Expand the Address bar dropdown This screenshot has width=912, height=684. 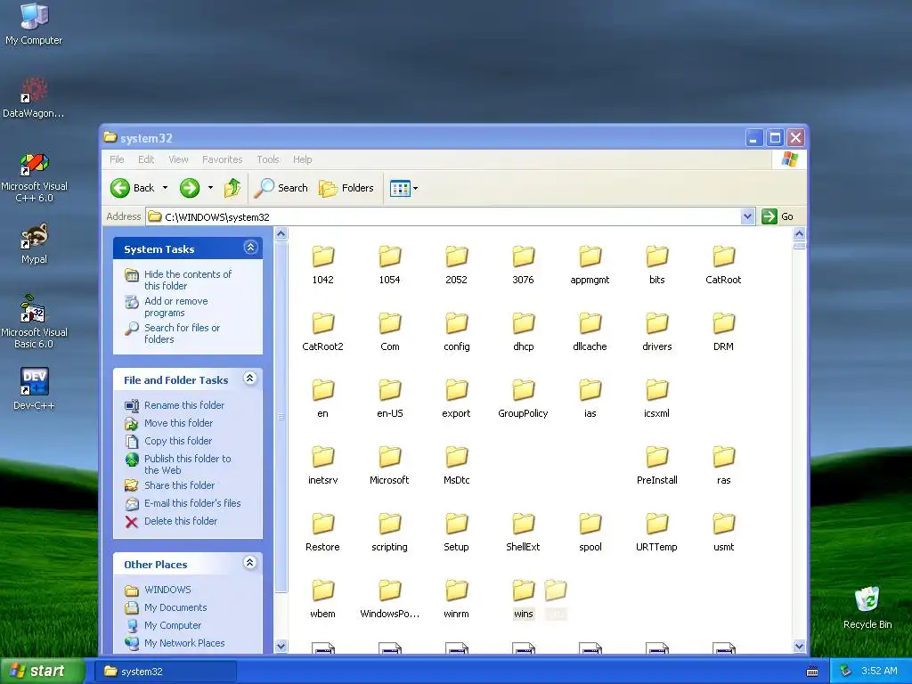[748, 217]
